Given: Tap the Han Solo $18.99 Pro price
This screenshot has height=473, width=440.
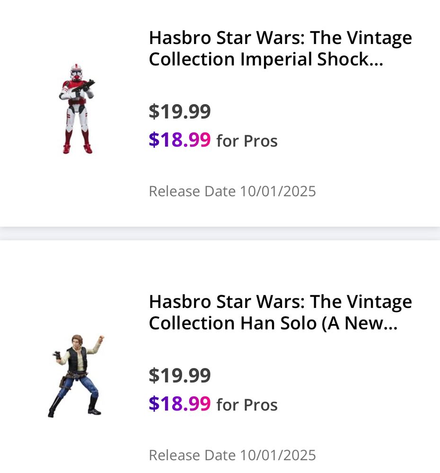Looking at the screenshot, I should [x=180, y=403].
